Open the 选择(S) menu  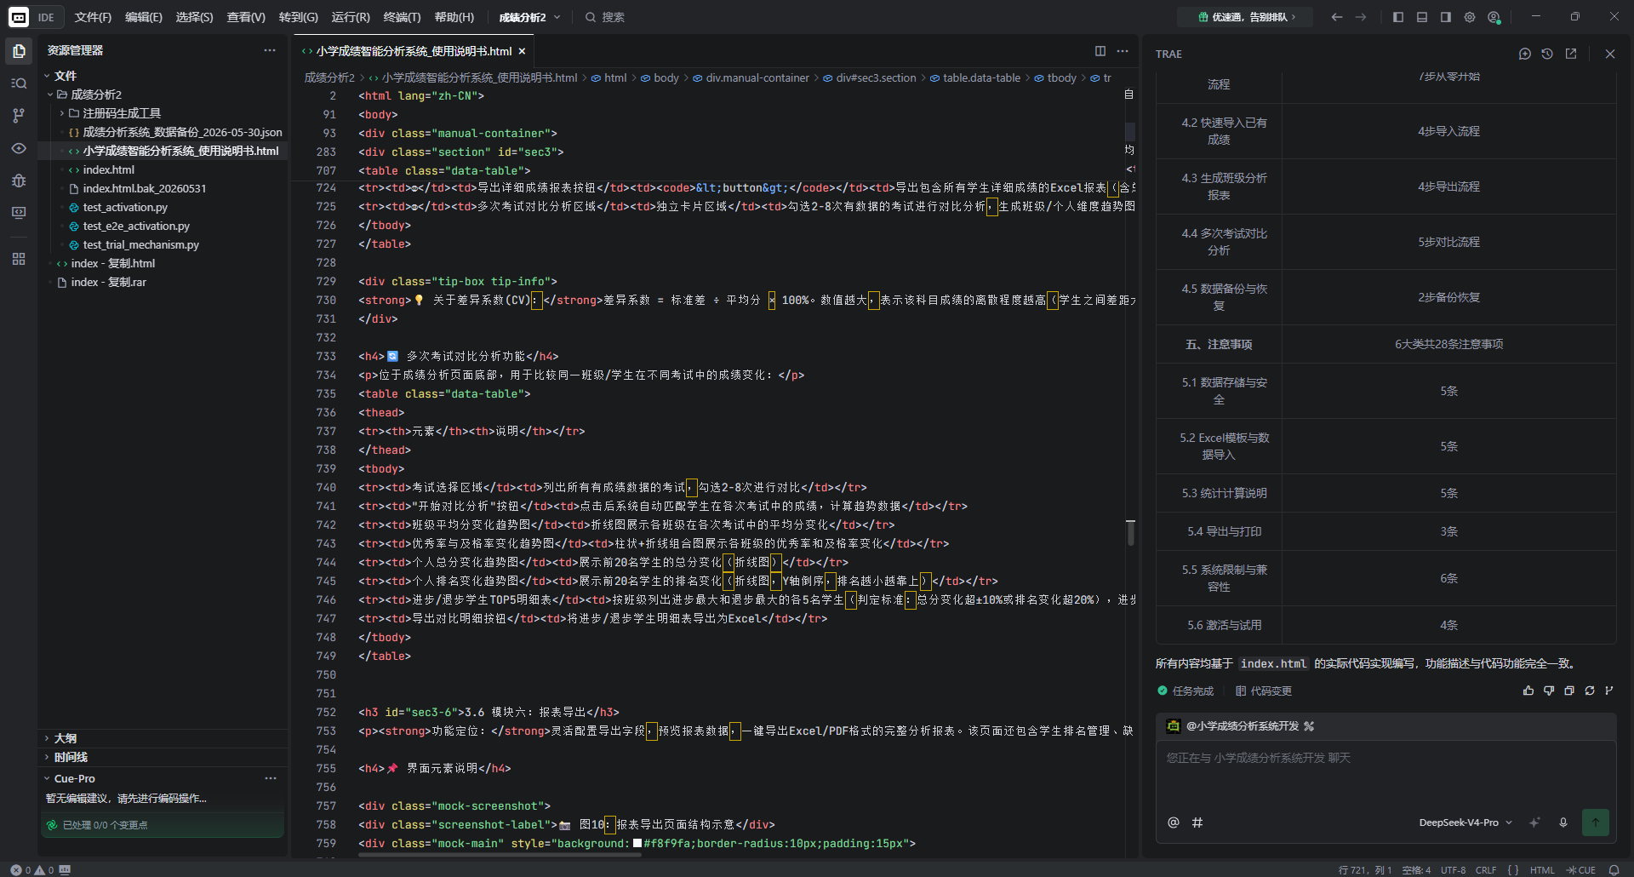click(x=194, y=17)
